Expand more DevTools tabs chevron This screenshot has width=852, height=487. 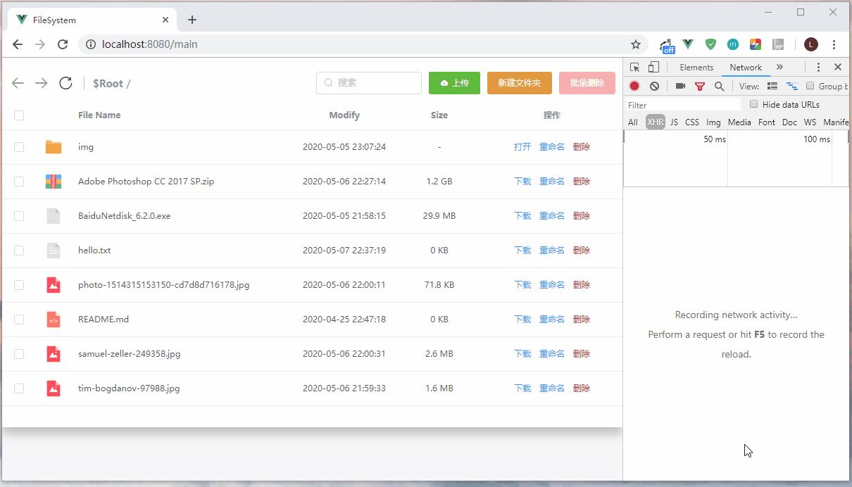779,67
